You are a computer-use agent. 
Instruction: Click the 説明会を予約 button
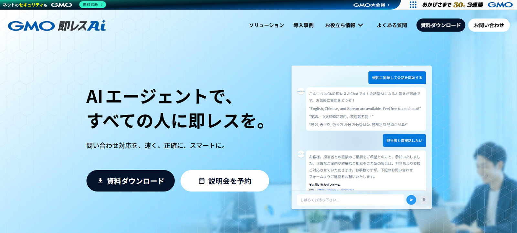point(225,181)
